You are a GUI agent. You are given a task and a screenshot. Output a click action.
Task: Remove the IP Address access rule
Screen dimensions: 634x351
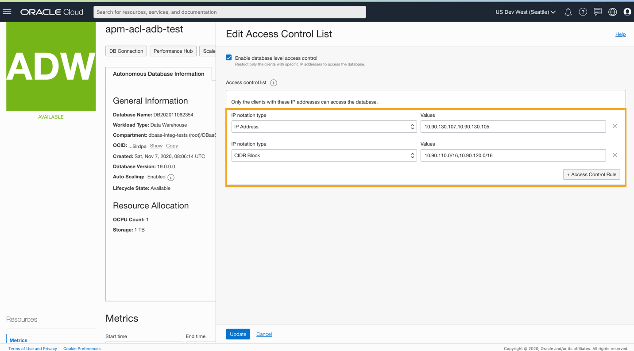615,127
